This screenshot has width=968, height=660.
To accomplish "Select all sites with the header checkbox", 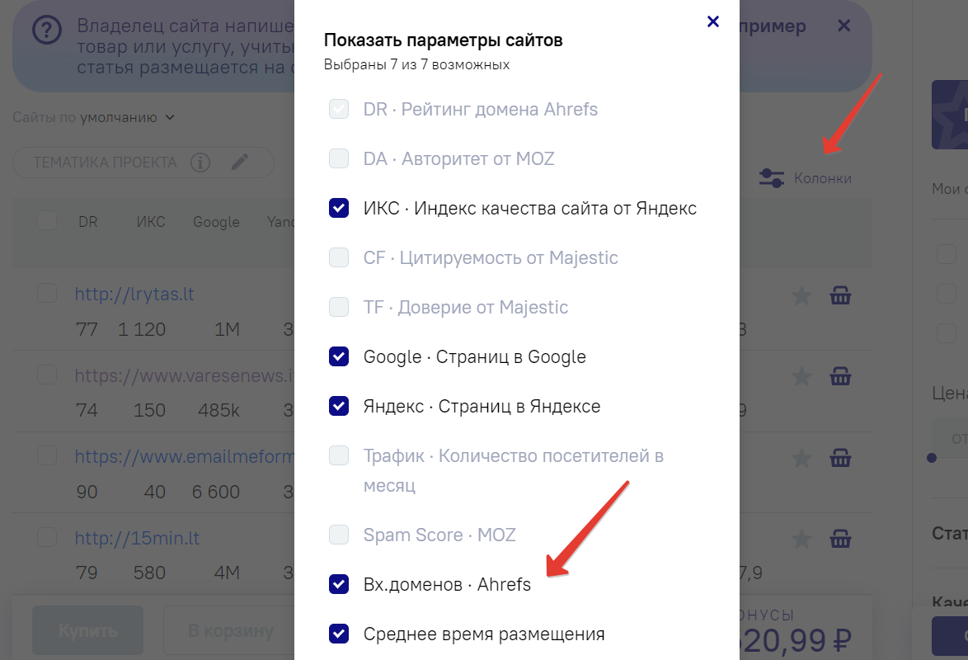I will [x=47, y=220].
